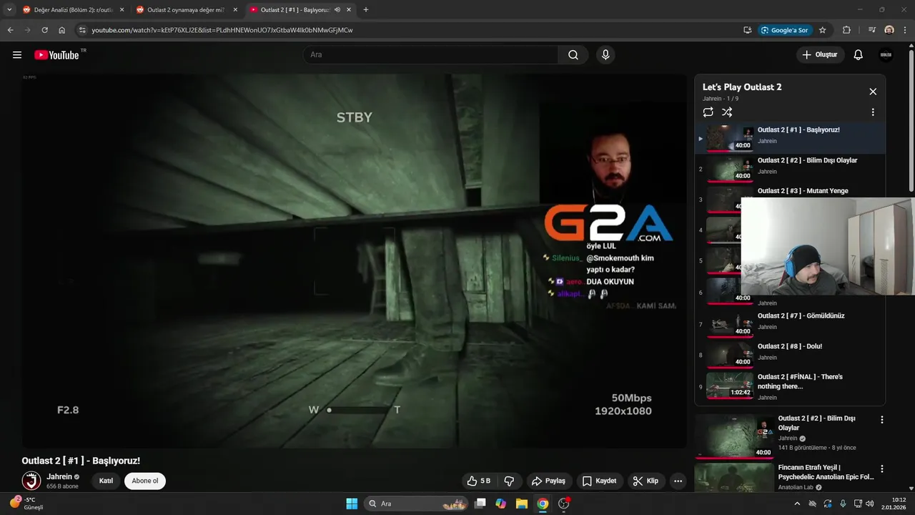Start voice search with microphone icon
Screen dimensions: 915x515
[605, 55]
